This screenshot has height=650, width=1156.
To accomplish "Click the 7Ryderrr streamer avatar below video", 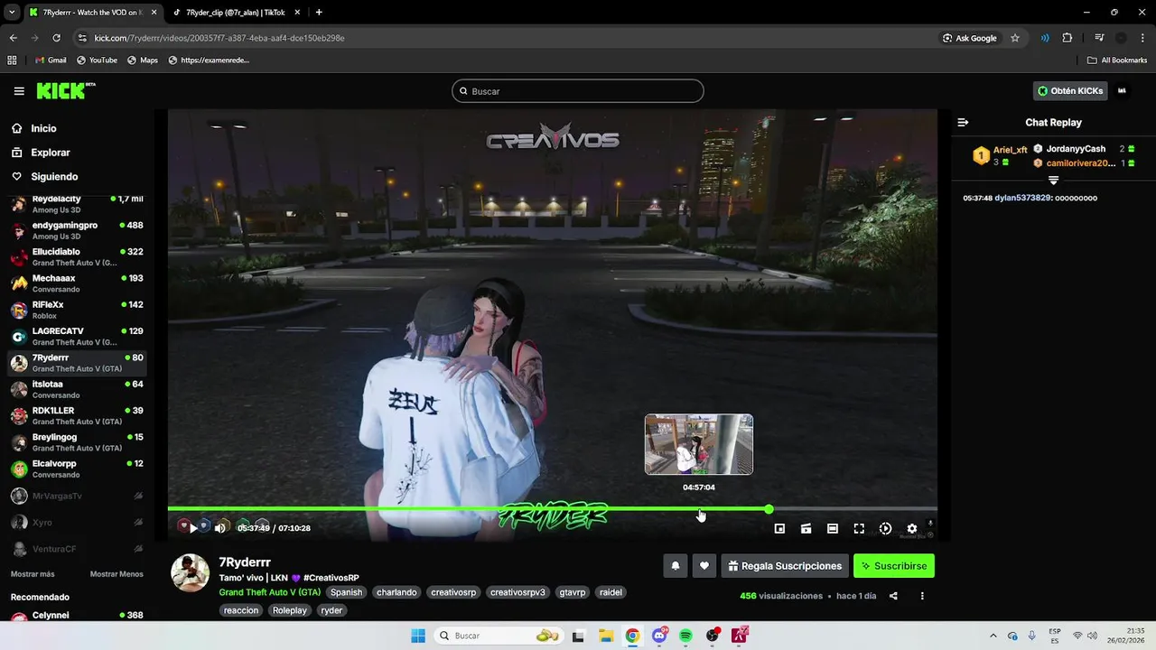I will click(191, 573).
